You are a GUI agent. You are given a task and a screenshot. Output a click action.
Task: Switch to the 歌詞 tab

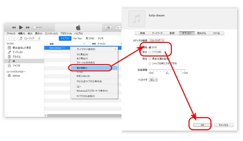point(172,33)
